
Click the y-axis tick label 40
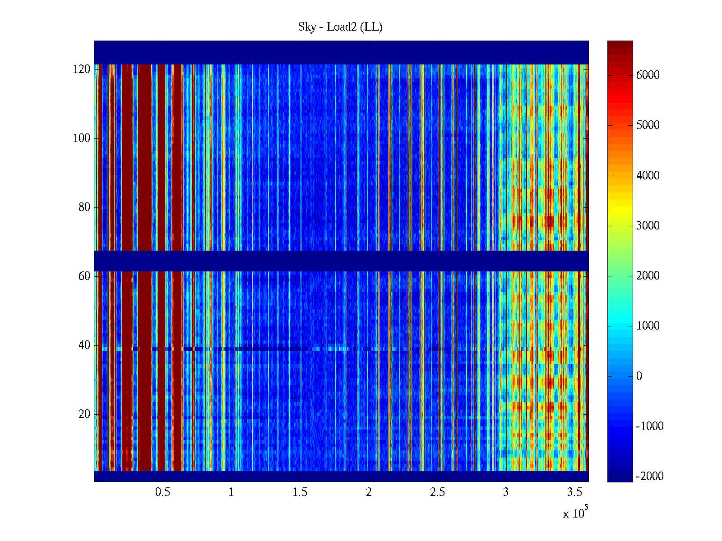84,345
